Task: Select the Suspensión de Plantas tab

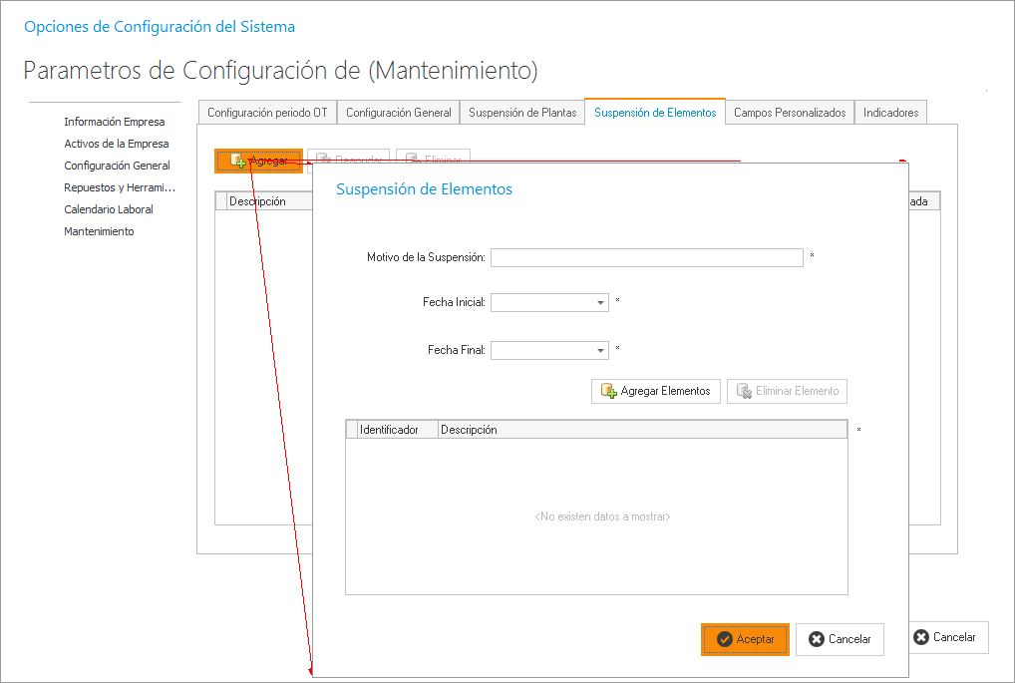Action: click(522, 113)
